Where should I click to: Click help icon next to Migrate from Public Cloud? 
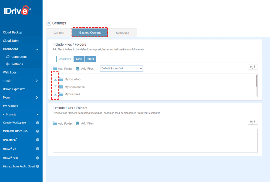coord(38,166)
